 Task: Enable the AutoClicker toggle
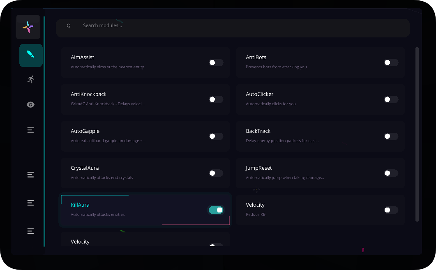[x=391, y=99]
